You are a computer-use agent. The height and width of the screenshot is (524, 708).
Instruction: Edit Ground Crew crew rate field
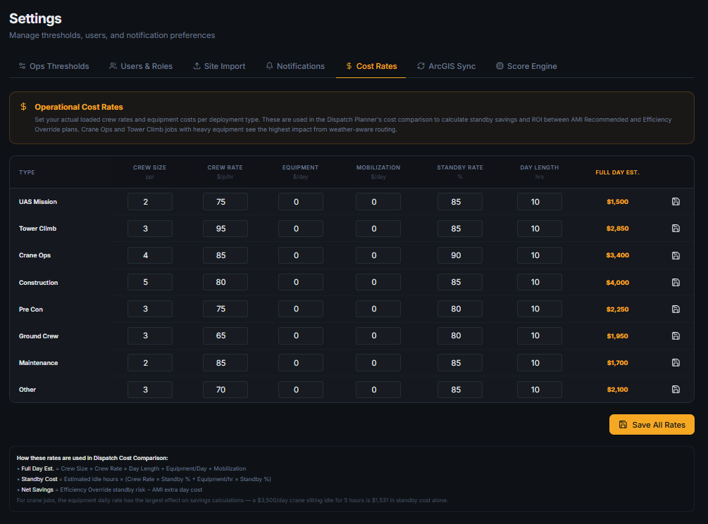point(225,336)
